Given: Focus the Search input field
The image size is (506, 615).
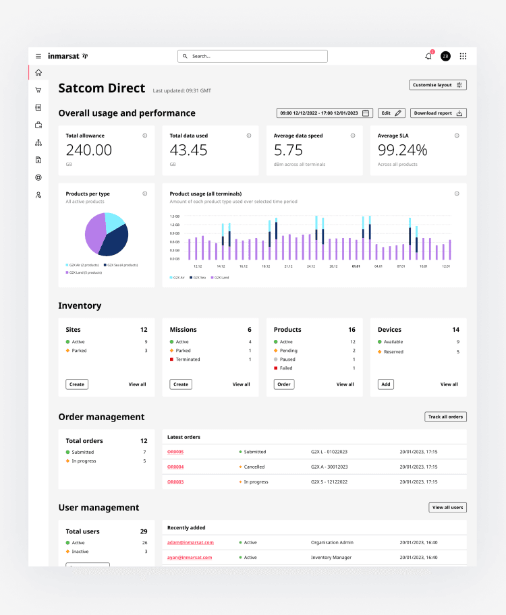Looking at the screenshot, I should pyautogui.click(x=252, y=56).
